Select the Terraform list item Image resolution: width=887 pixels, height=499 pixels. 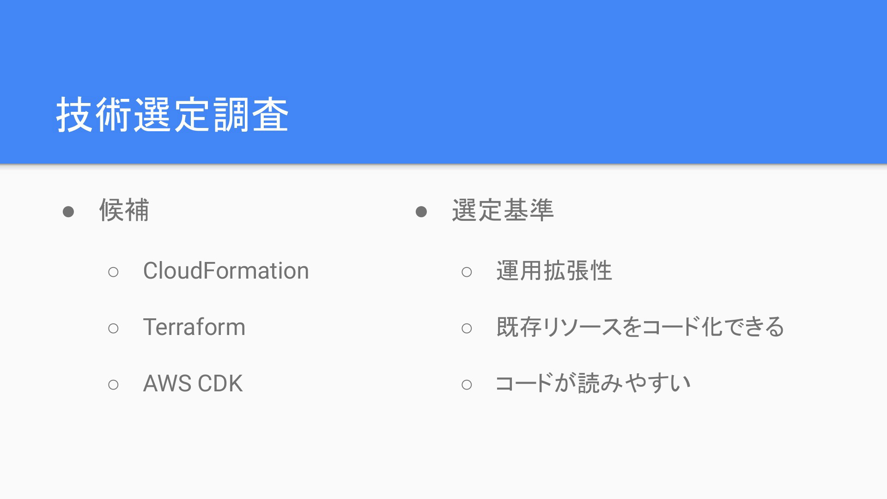[194, 327]
